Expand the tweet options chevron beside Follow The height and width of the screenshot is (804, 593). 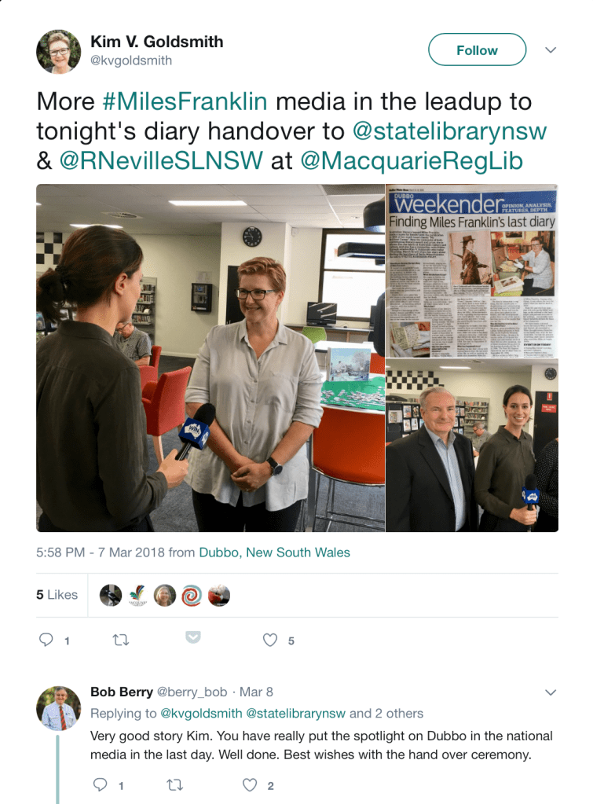pyautogui.click(x=551, y=50)
